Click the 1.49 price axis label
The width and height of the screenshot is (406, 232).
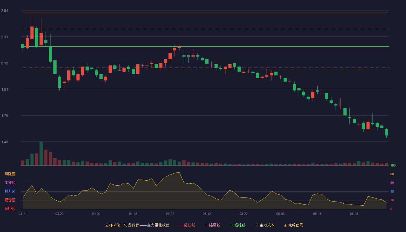click(4, 142)
